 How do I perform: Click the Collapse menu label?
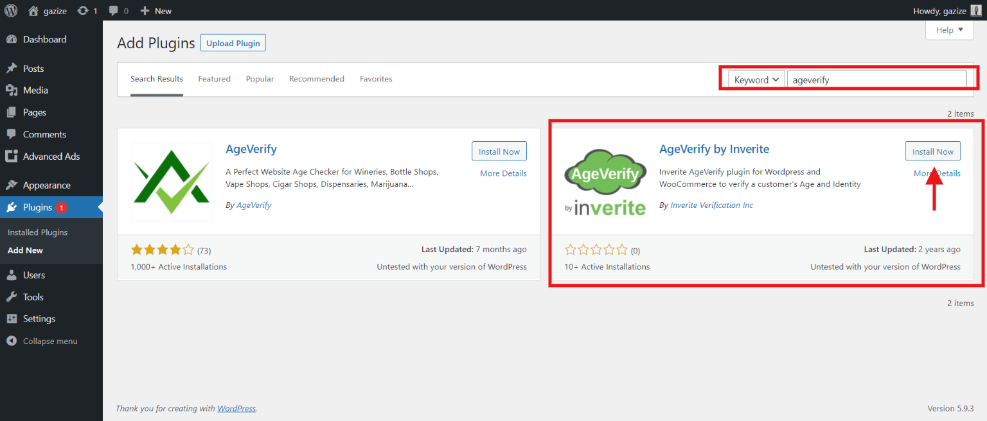coord(50,341)
